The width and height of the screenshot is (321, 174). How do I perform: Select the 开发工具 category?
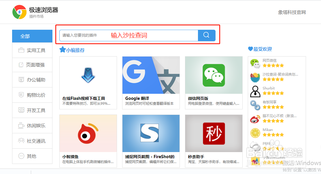(x=32, y=110)
